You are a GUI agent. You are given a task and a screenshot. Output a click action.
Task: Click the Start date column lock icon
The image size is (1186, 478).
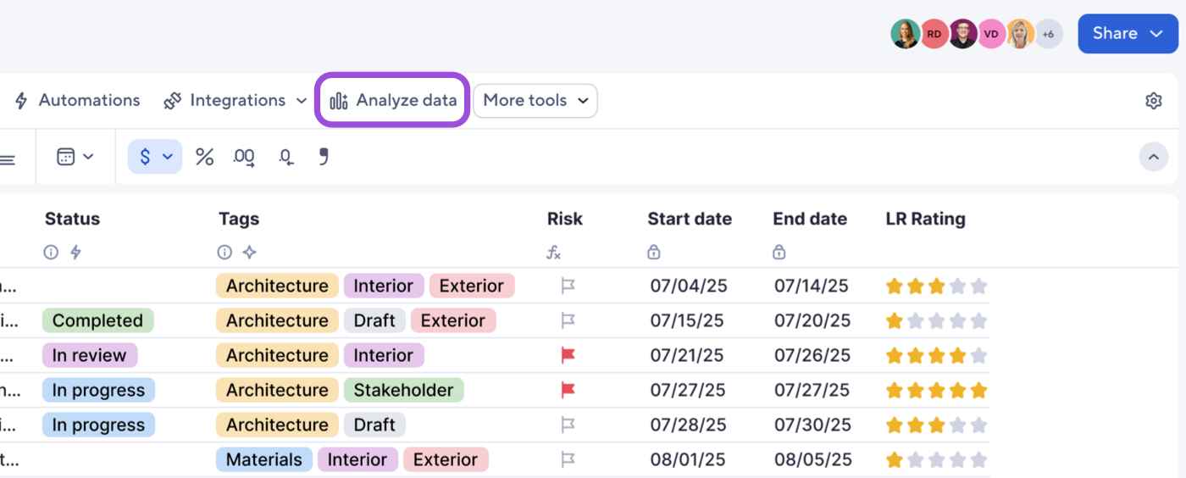pos(653,252)
